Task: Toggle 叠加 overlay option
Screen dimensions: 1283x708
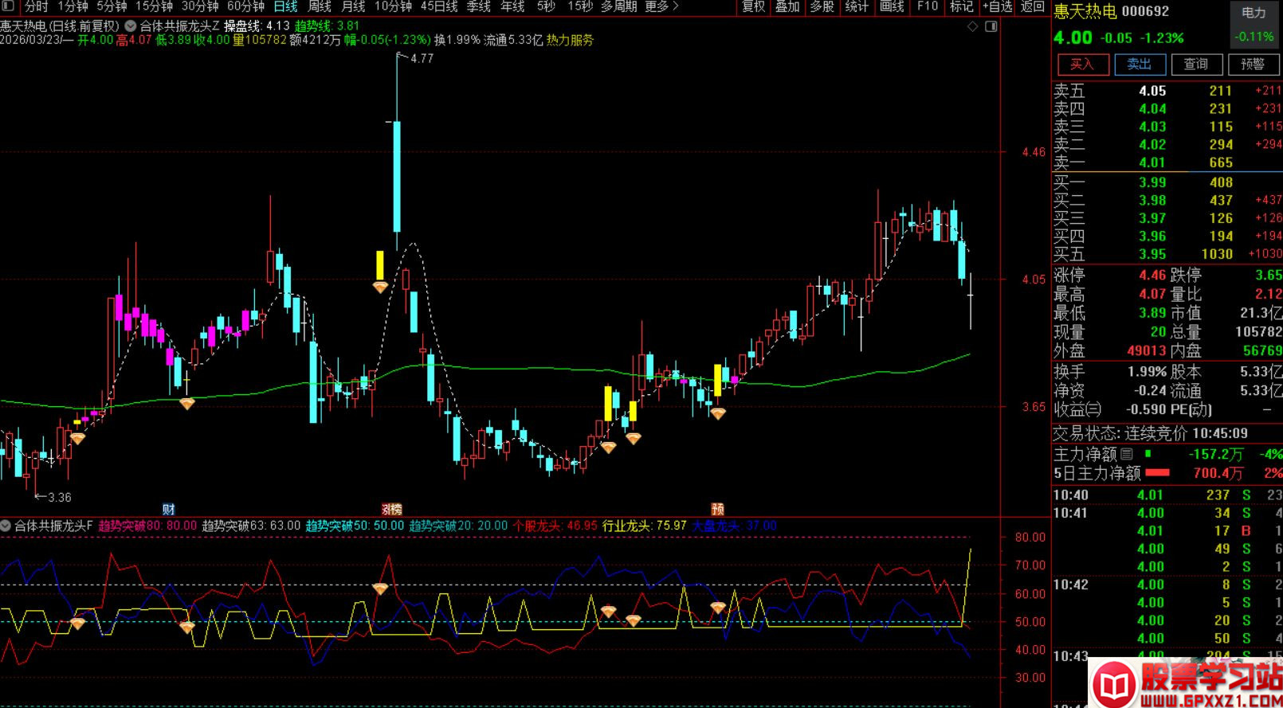Action: pos(787,6)
